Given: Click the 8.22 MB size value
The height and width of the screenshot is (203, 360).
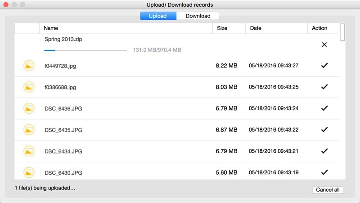Looking at the screenshot, I should 226,66.
